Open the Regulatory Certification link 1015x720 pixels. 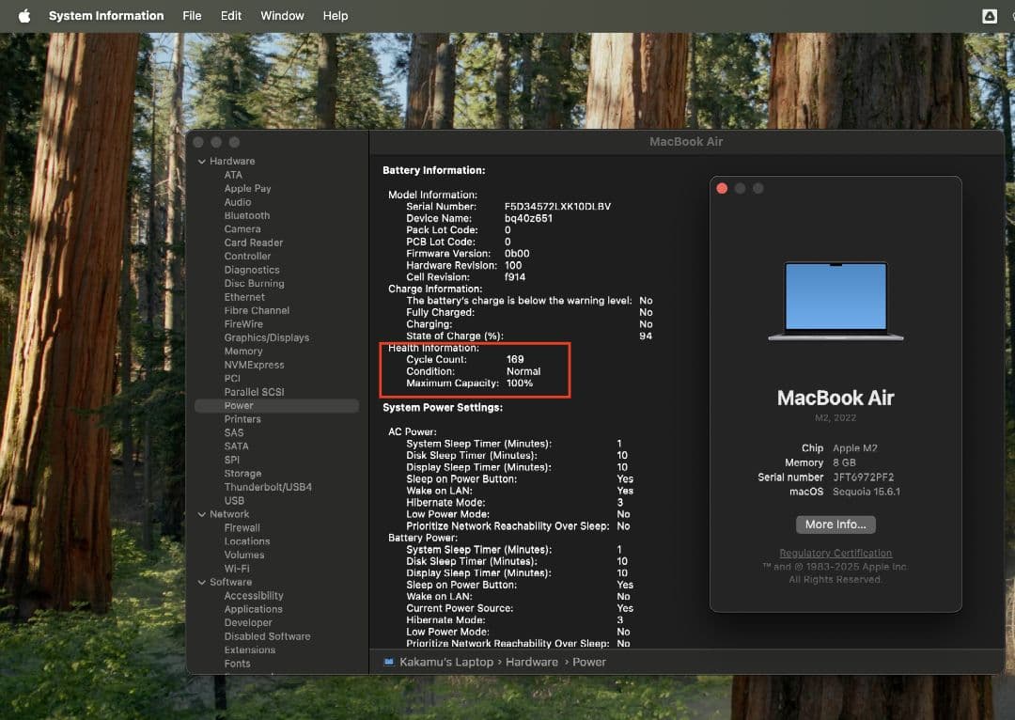835,554
